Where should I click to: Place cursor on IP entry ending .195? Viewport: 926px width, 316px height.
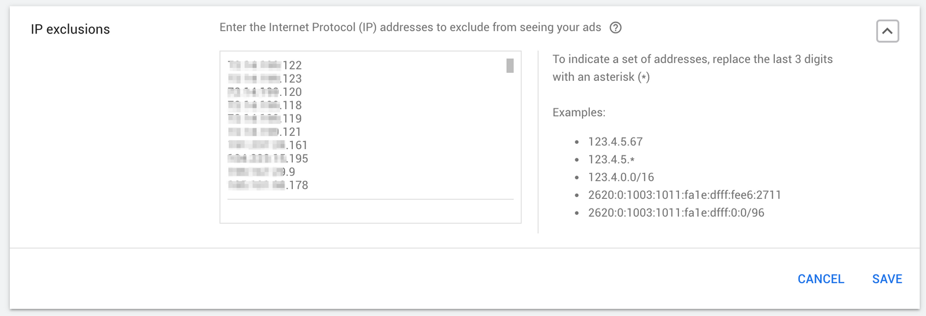pos(267,158)
